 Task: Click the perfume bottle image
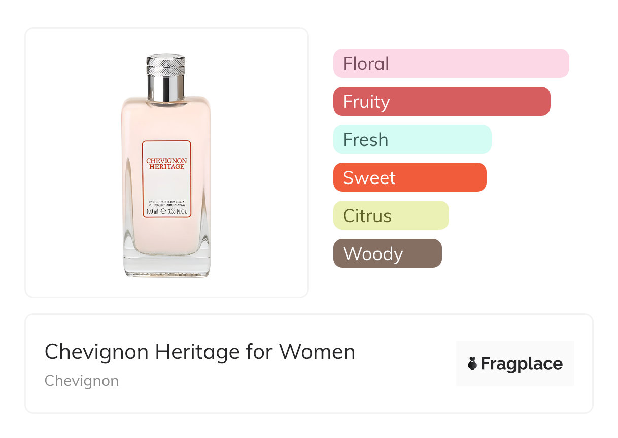(166, 165)
